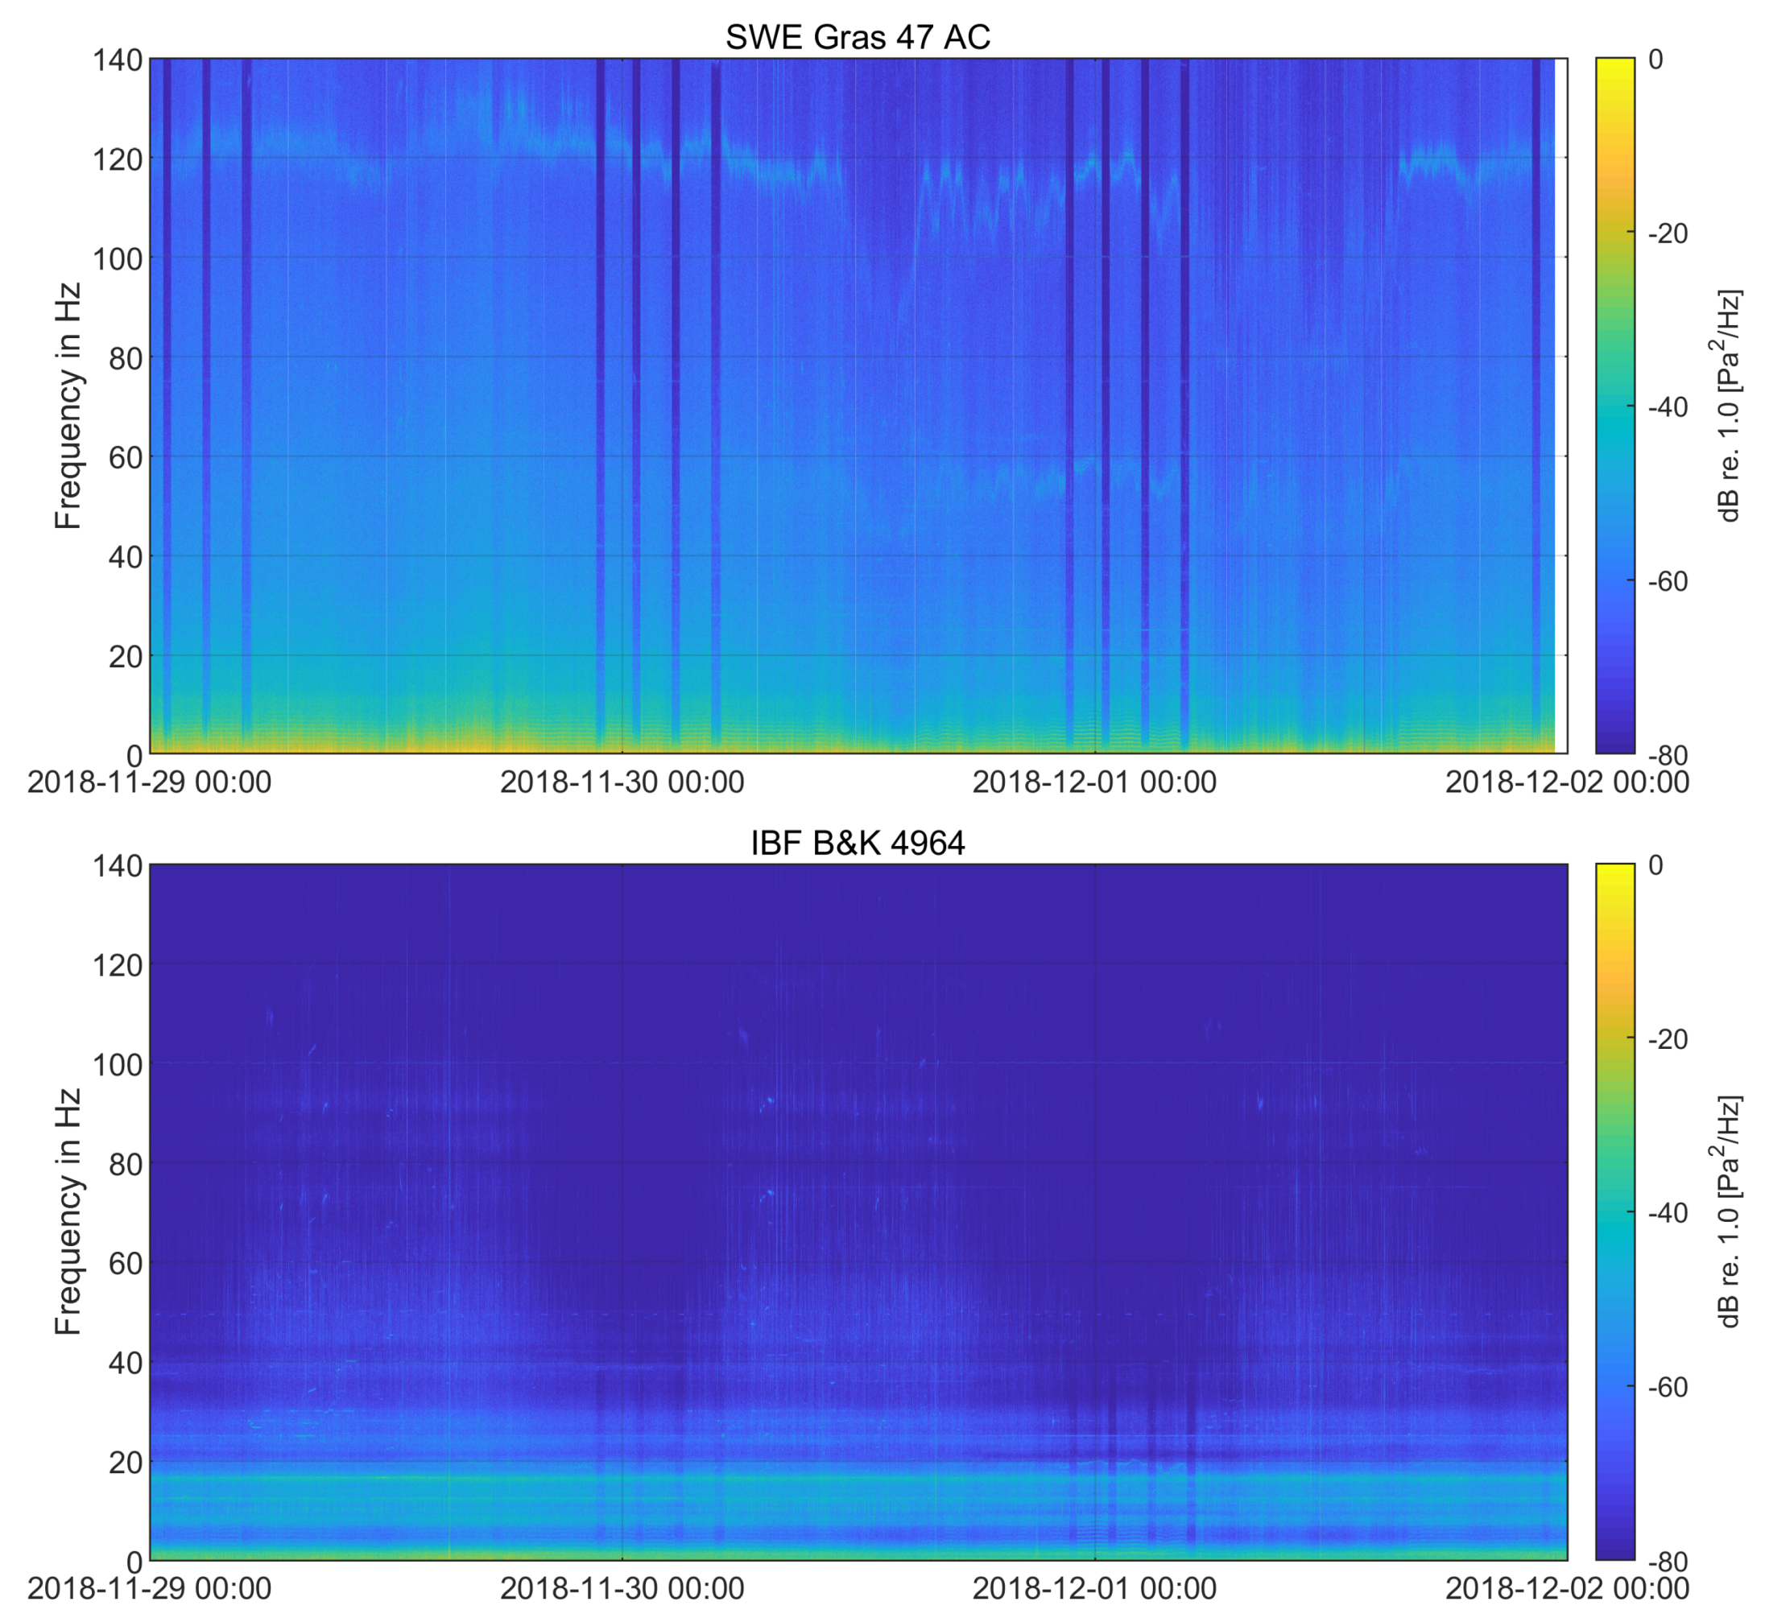
Task: Click the white gap at the top spectrogram's right edge
Action: (x=1560, y=404)
